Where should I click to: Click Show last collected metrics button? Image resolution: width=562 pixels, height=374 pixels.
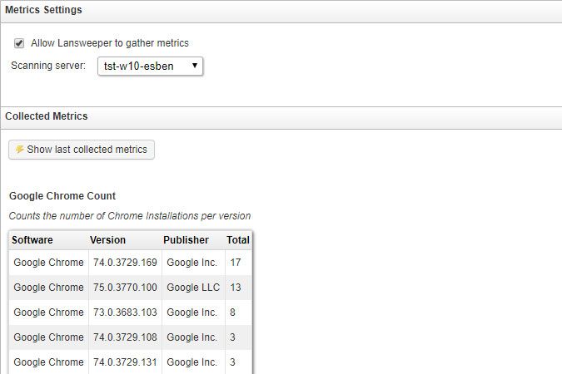coord(82,150)
